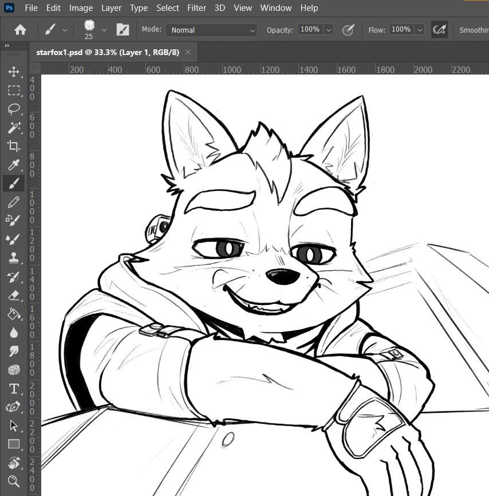Open the Flow slider dropdown arrow
Image resolution: width=489 pixels, height=496 pixels.
420,30
